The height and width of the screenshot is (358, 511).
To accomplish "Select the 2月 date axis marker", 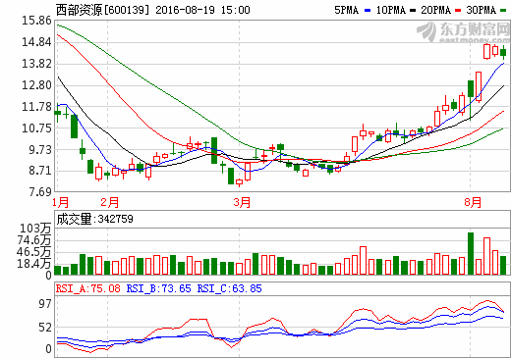I will click(109, 202).
